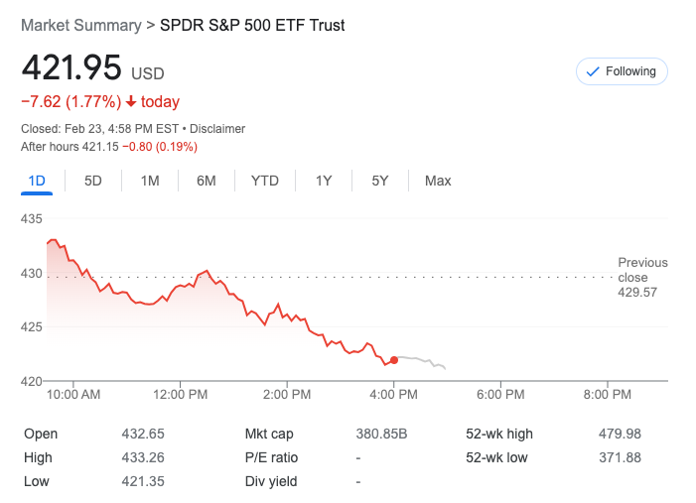Select the Max time range
Viewport: 696px width, 503px height.
point(438,181)
